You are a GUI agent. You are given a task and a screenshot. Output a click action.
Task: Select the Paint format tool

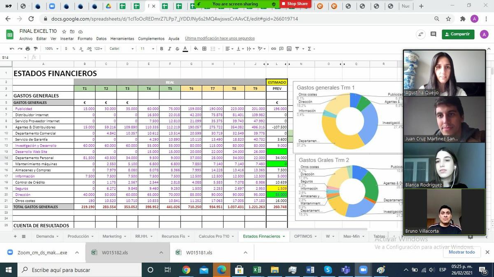pyautogui.click(x=35, y=48)
